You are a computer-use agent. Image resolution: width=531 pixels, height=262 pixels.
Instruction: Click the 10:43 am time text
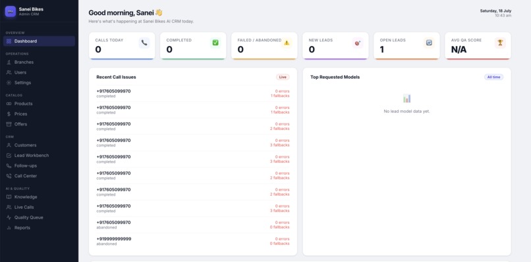[503, 16]
